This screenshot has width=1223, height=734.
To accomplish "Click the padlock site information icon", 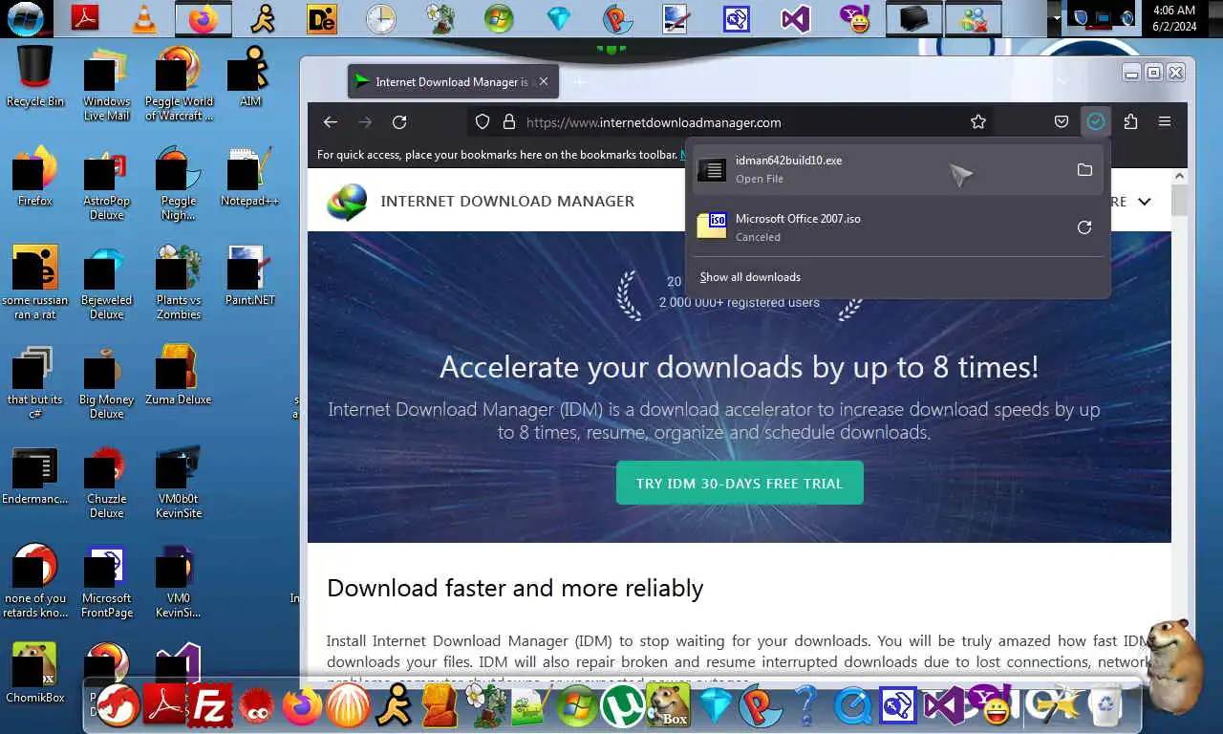I will pyautogui.click(x=509, y=121).
